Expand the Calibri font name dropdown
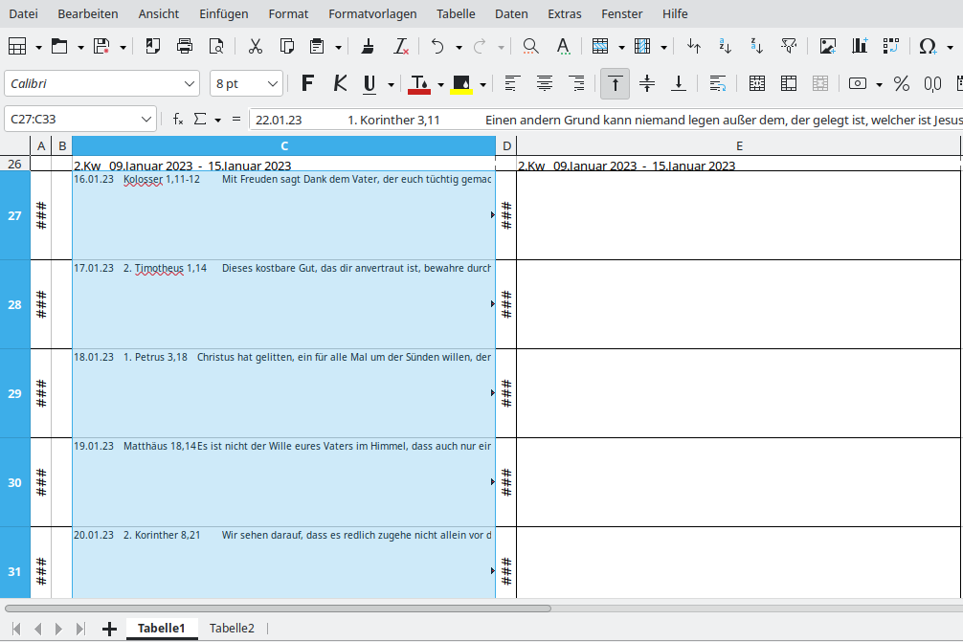The height and width of the screenshot is (642, 963). (x=189, y=84)
